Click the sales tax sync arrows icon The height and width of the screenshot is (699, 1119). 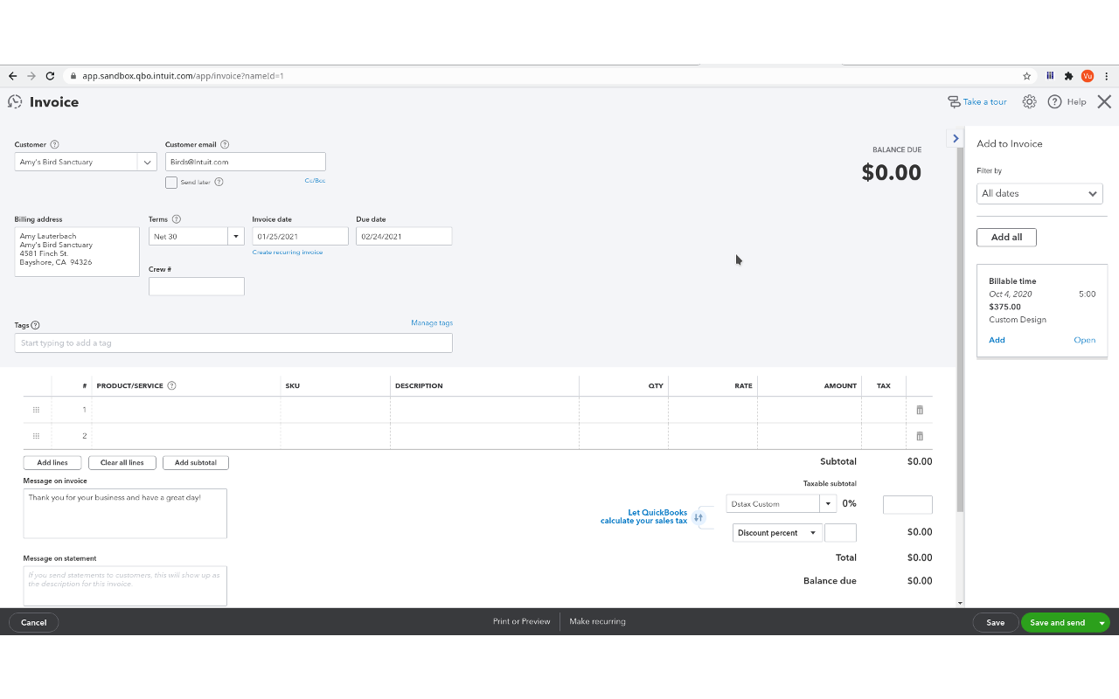[699, 517]
